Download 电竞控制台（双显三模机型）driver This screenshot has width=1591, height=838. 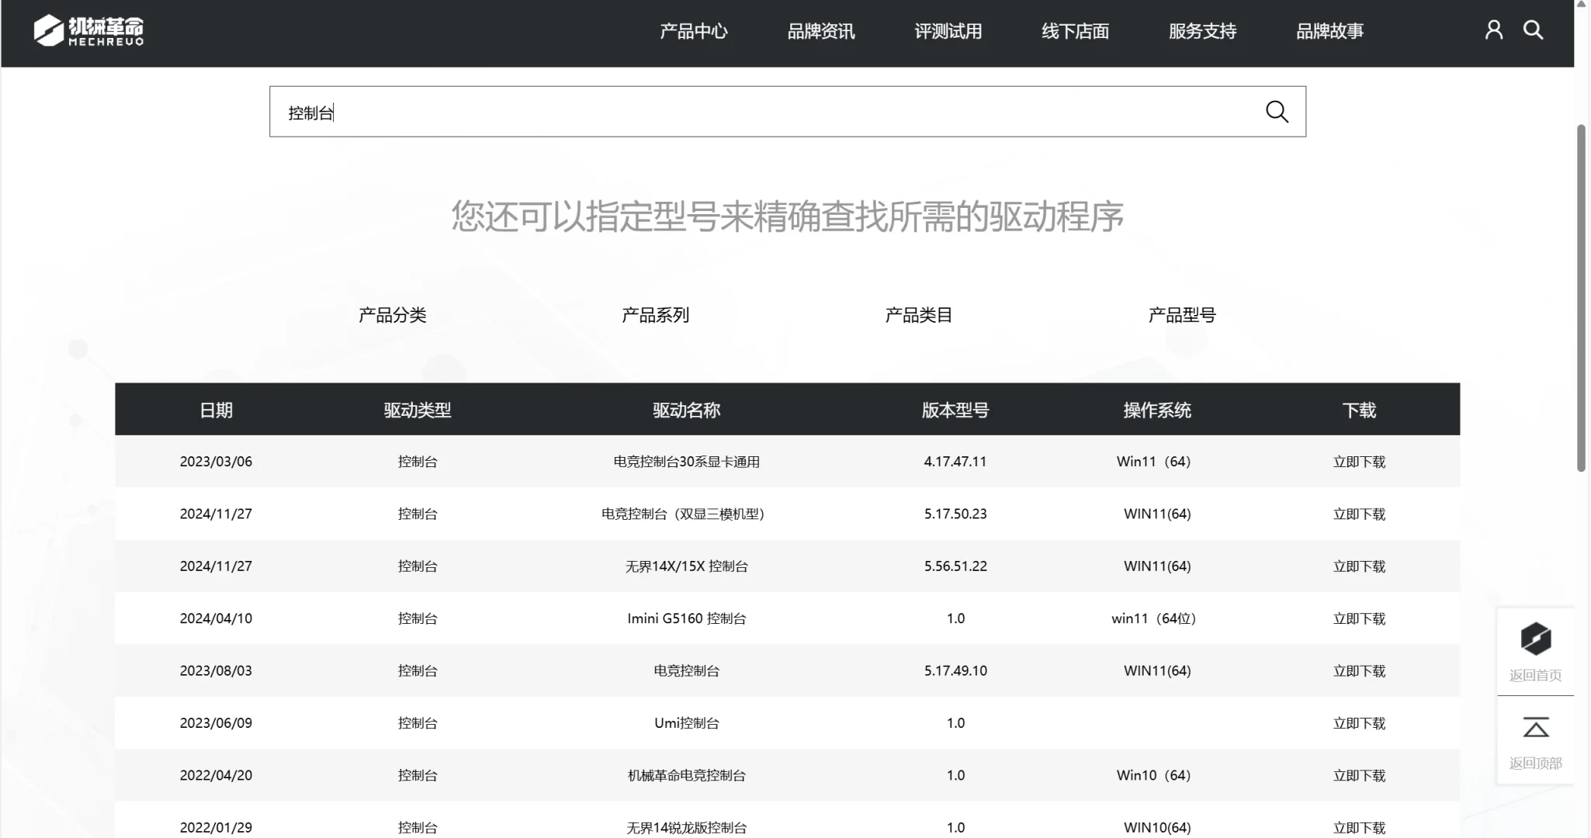coord(1359,514)
